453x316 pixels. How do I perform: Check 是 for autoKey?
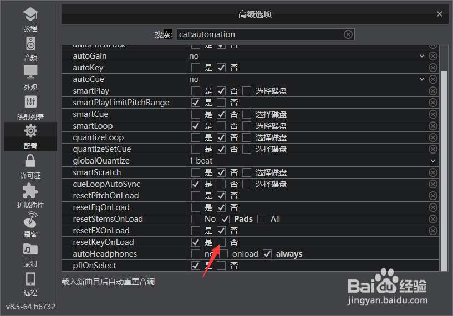tap(196, 68)
